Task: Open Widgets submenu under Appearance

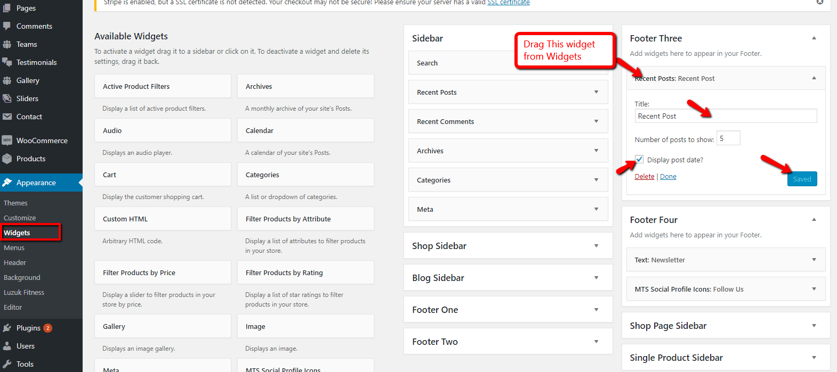Action: [17, 233]
